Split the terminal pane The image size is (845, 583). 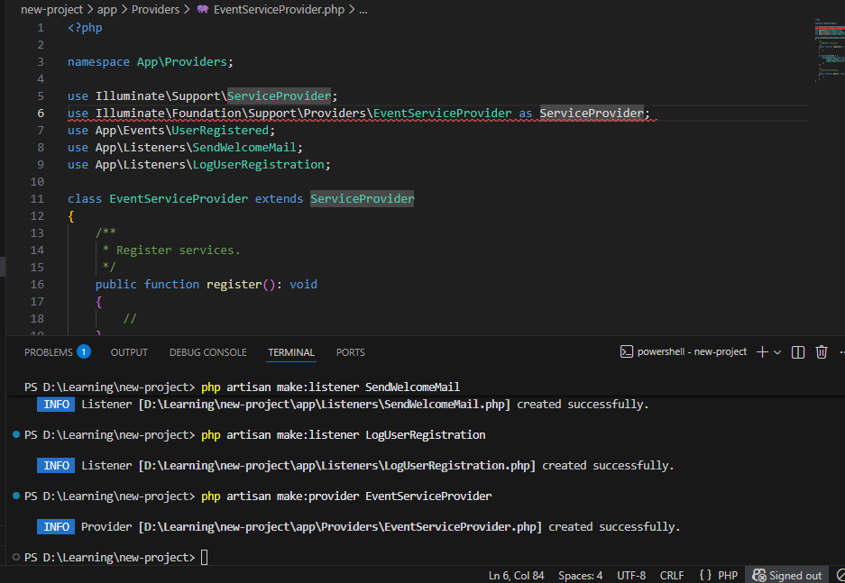pyautogui.click(x=797, y=352)
